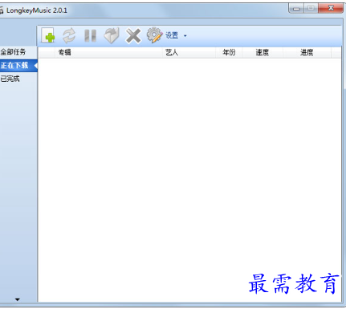Click the add new task icon
This screenshot has width=346, height=309.
tap(48, 35)
